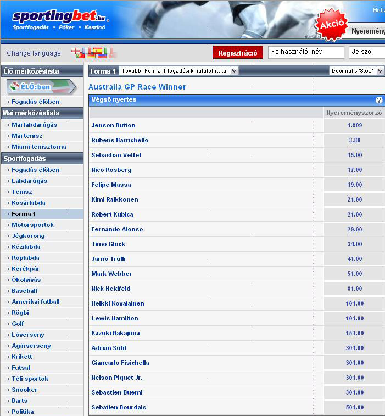The image size is (385, 416).
Task: Open the Darts category
Action: 20,401
